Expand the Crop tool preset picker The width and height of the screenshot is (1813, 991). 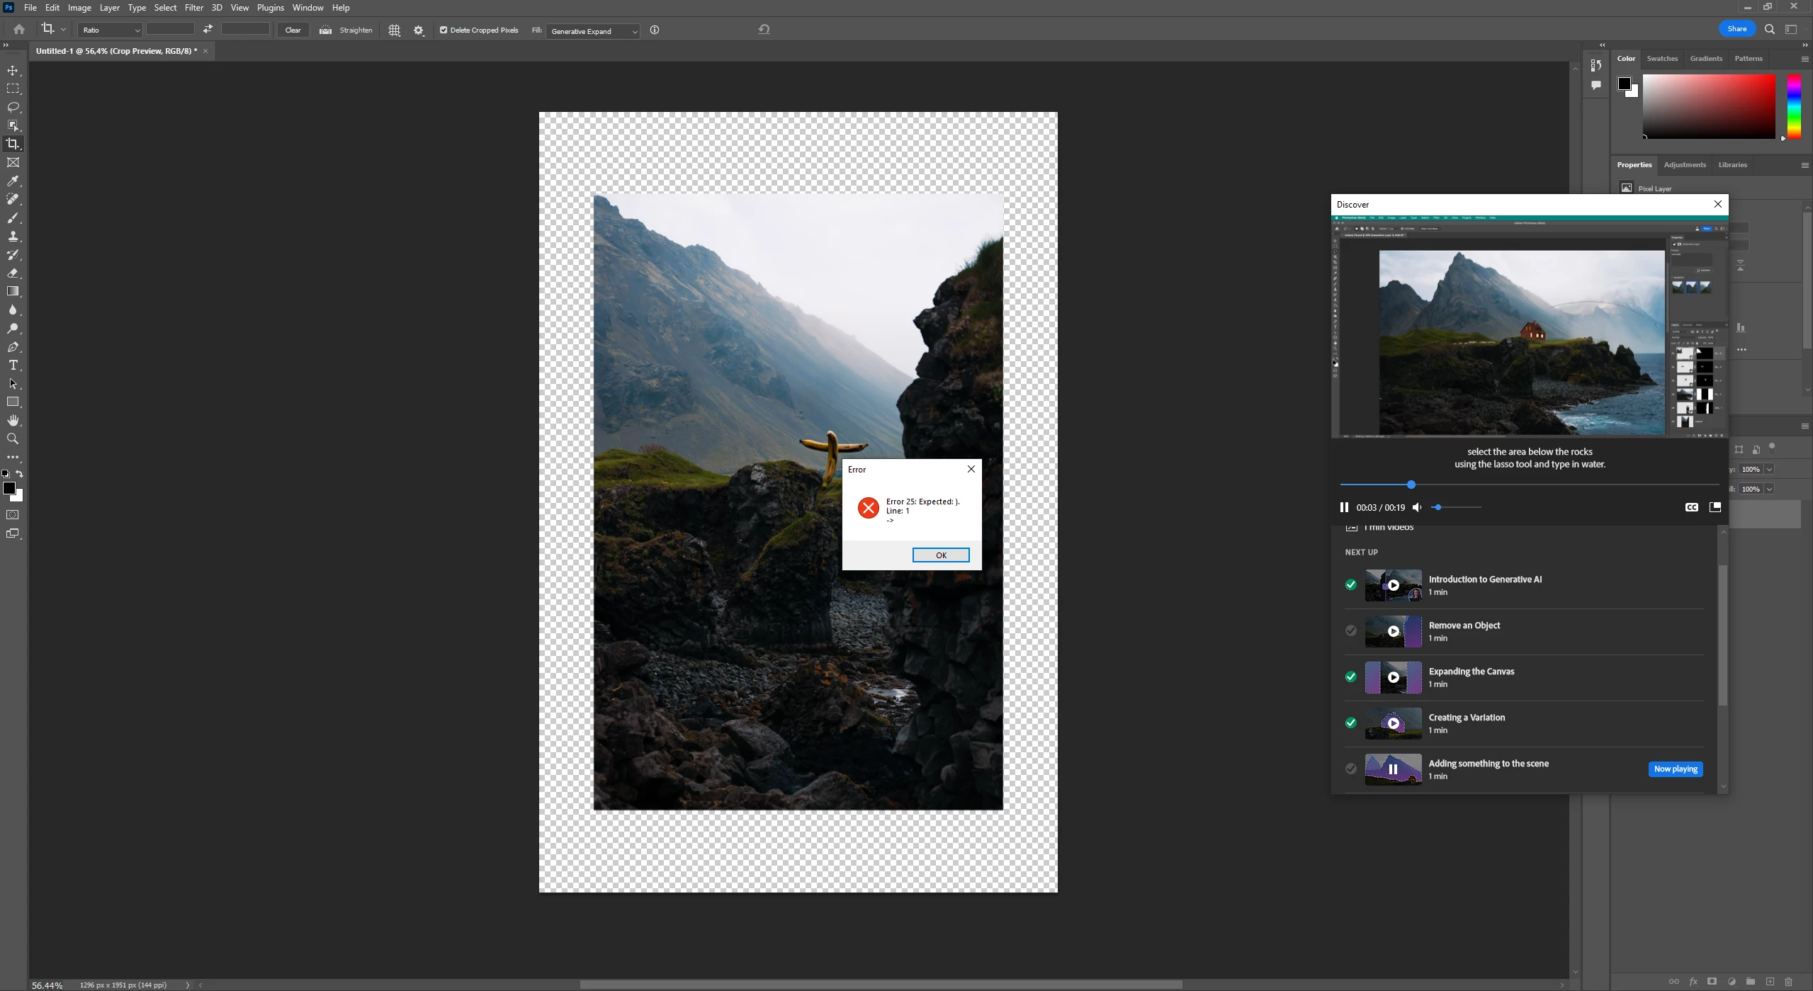click(x=64, y=30)
